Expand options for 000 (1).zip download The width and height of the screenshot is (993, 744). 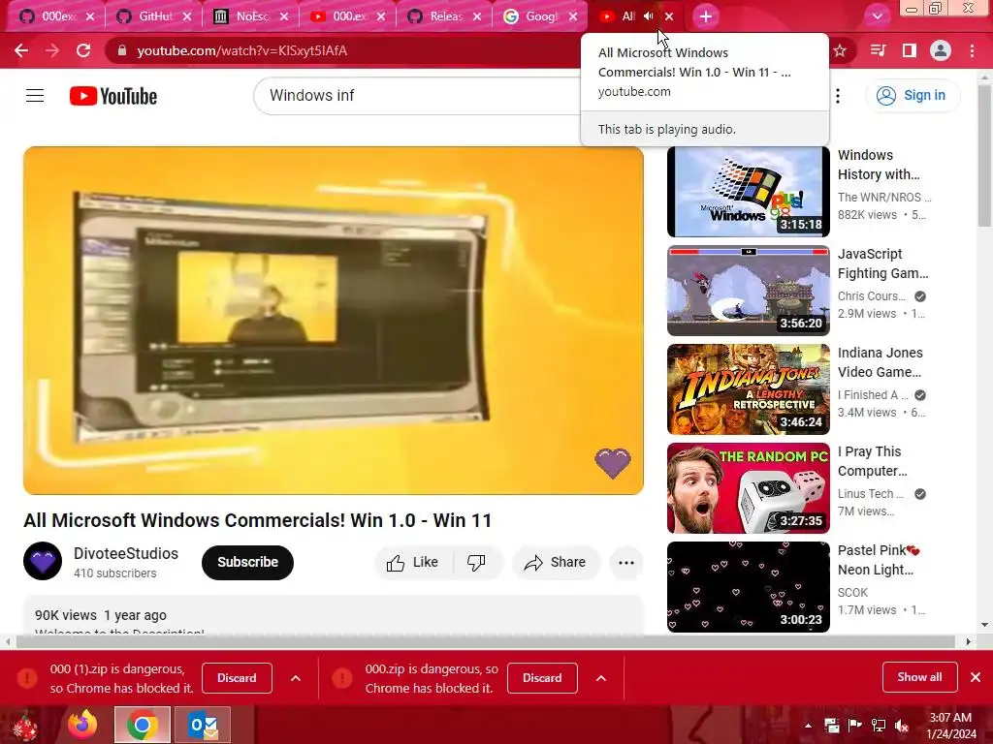coord(296,678)
